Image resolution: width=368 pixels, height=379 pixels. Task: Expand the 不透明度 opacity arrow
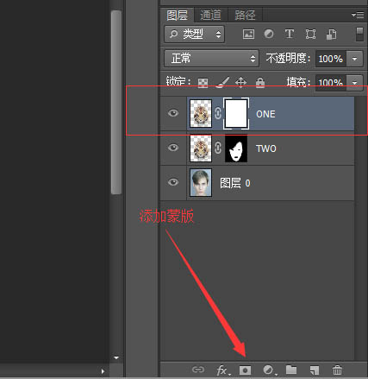click(354, 59)
